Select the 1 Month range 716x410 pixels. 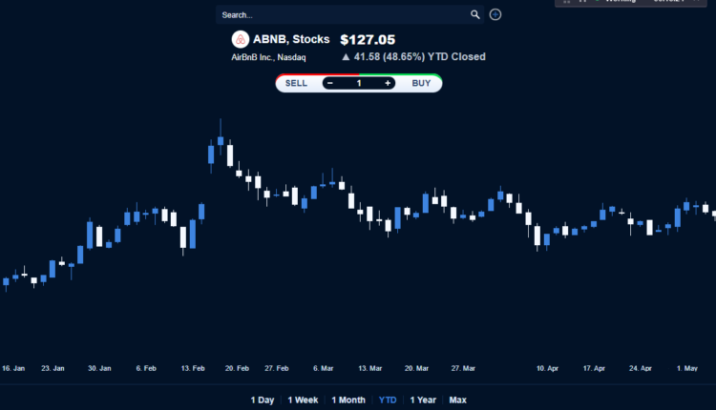coord(348,400)
